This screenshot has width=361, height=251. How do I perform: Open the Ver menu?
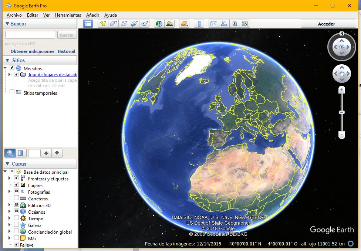[46, 15]
